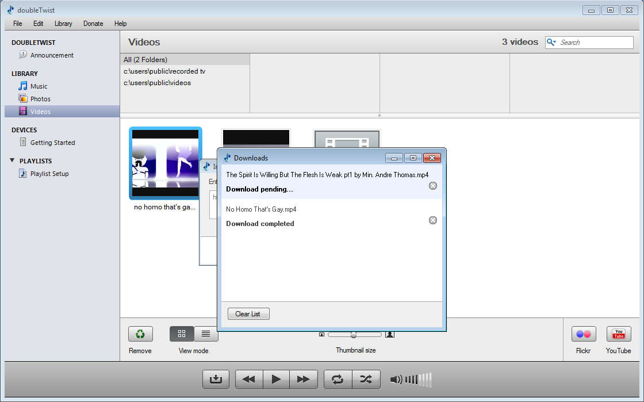
Task: Toggle shuffle mode
Action: [x=366, y=379]
